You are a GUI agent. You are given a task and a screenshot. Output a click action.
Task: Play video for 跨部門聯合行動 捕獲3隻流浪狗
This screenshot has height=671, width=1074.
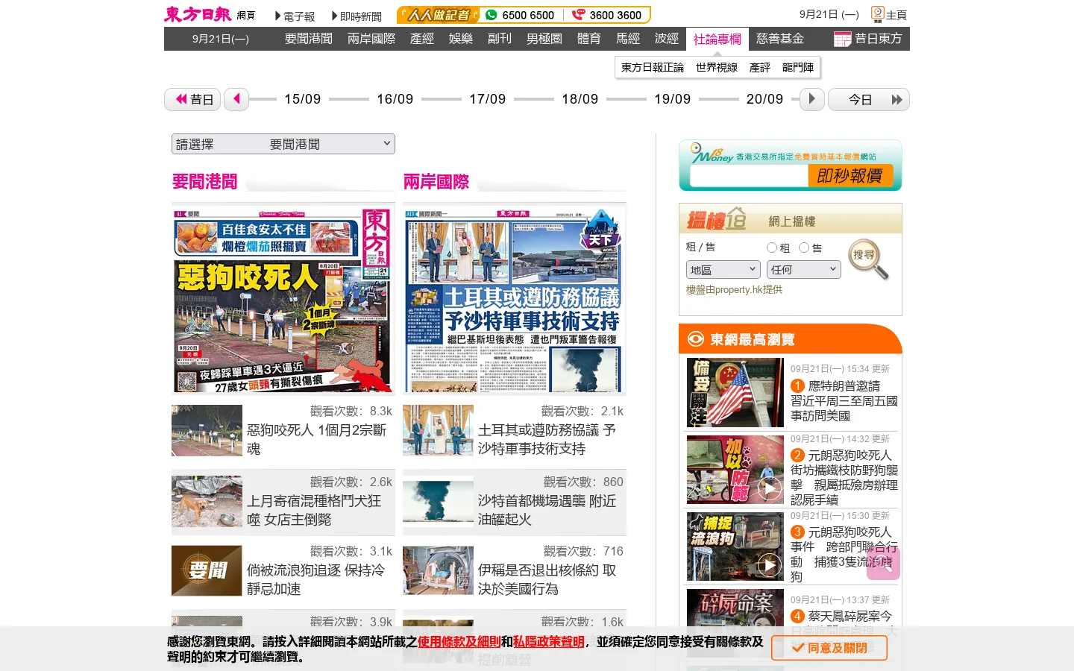coord(770,565)
